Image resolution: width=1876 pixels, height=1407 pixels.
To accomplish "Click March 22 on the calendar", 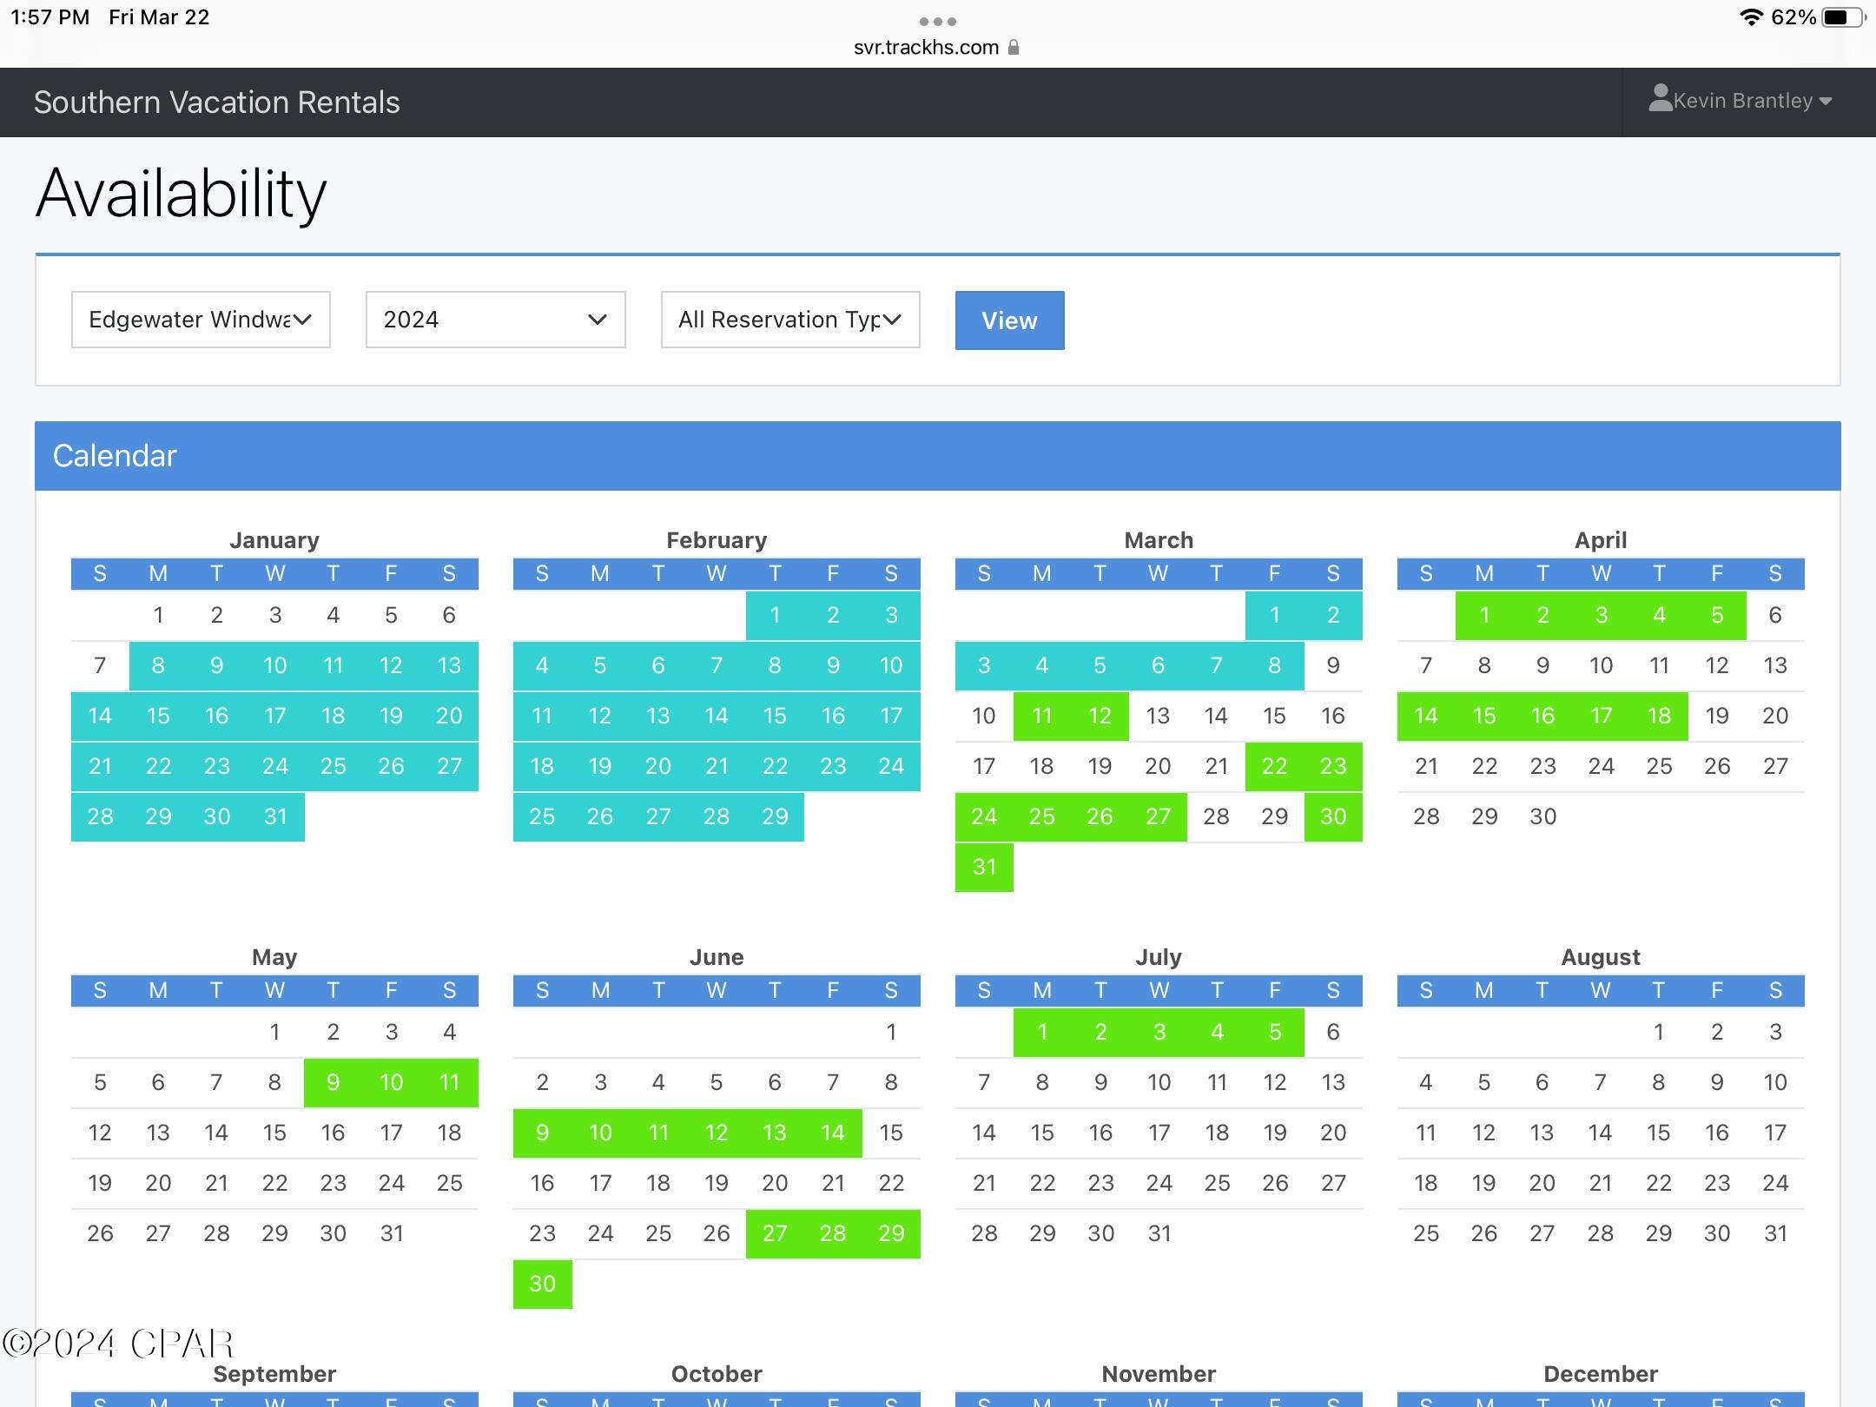I will tap(1274, 767).
